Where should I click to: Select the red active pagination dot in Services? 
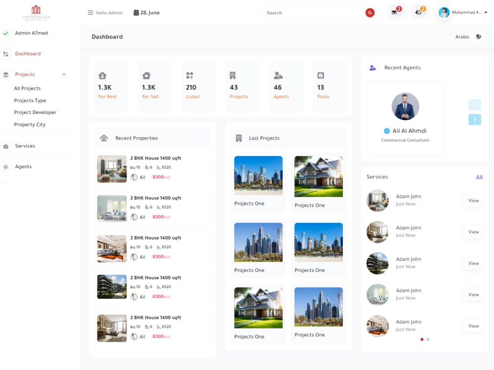pyautogui.click(x=422, y=339)
